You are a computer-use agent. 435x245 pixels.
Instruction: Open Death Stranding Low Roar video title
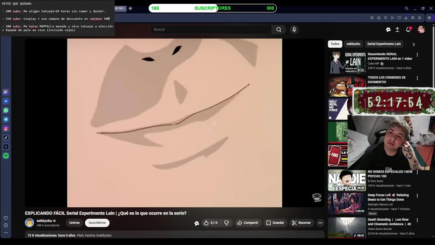pos(389,222)
